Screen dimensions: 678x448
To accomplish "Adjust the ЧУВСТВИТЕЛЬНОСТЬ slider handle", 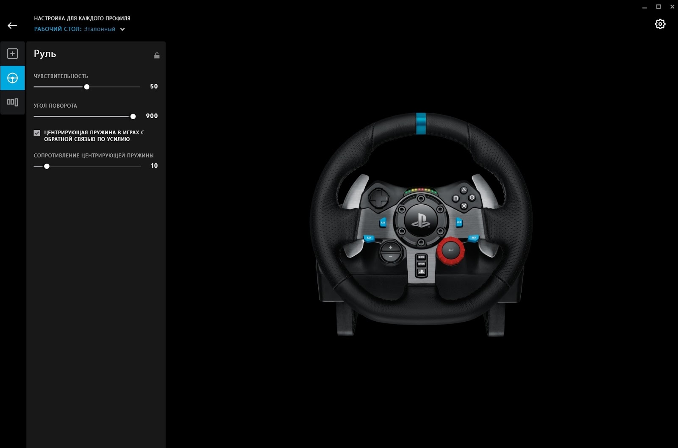I will click(87, 87).
